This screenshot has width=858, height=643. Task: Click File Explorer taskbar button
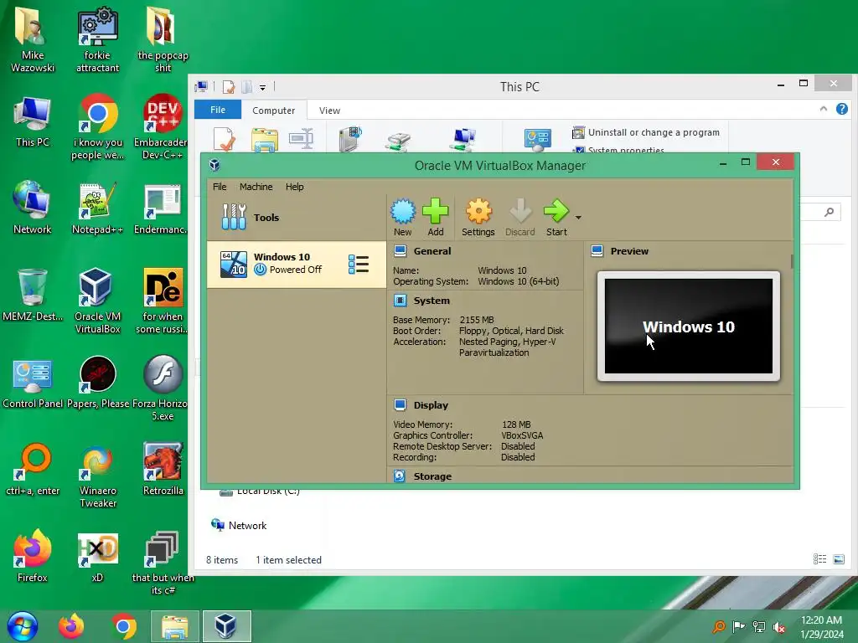point(175,626)
